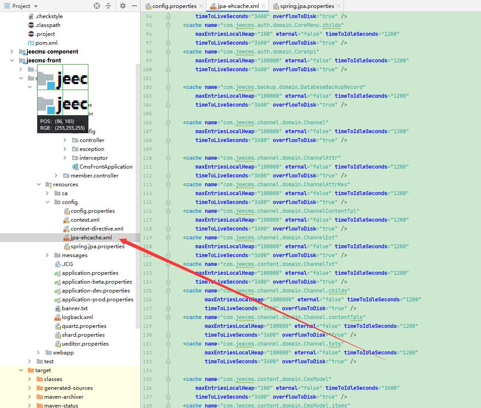Close the jpa-ehcache.xml tab

[263, 6]
